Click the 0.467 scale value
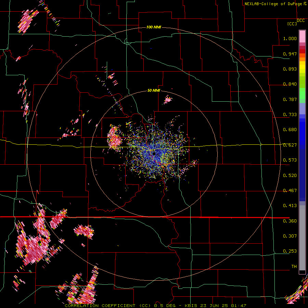308x308 pixels. pos(290,190)
